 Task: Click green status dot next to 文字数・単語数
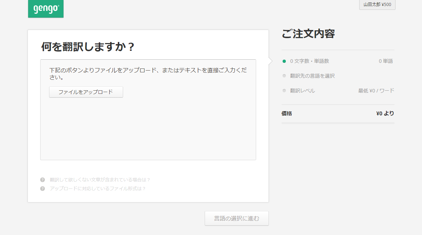[284, 61]
